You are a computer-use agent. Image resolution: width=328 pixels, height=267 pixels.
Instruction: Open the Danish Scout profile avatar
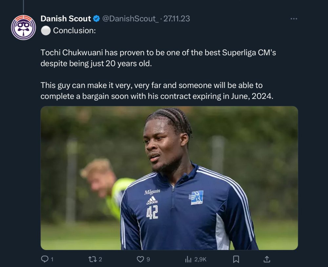click(23, 28)
